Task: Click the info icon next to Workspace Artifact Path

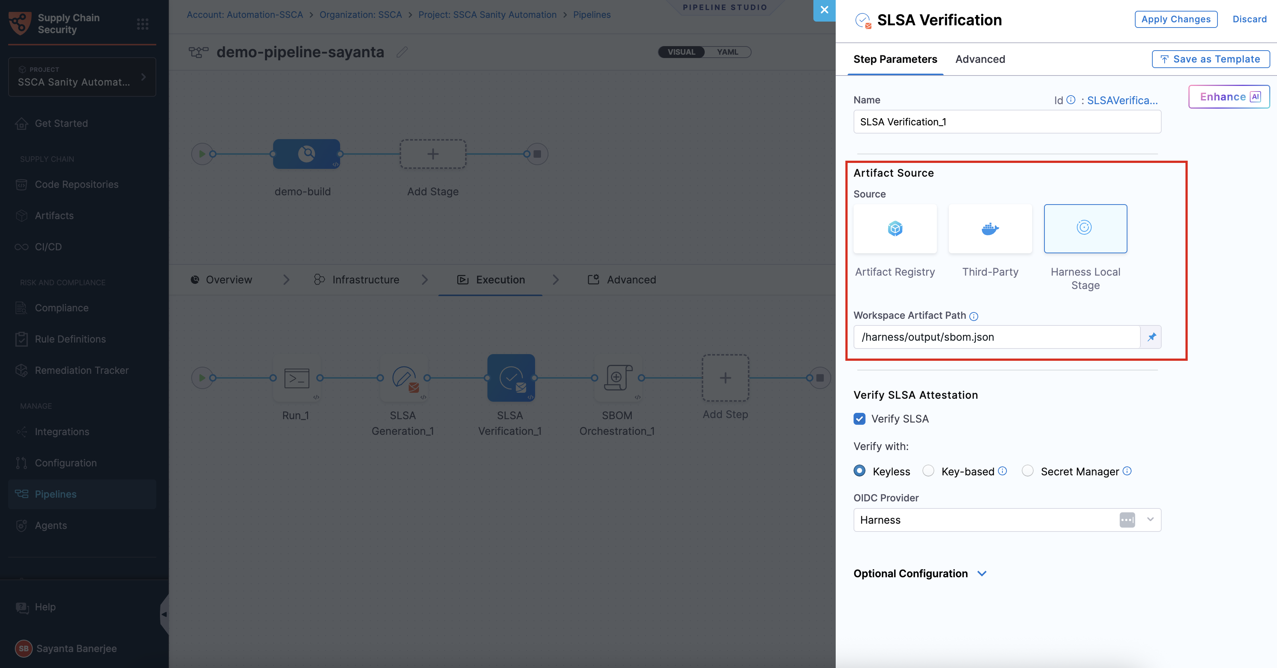Action: pyautogui.click(x=974, y=316)
